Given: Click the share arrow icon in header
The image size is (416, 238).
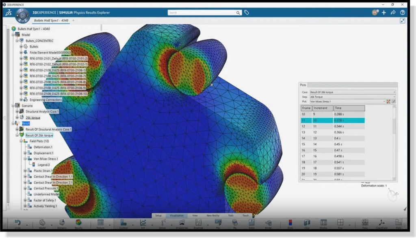Looking at the screenshot, I should click(x=393, y=13).
